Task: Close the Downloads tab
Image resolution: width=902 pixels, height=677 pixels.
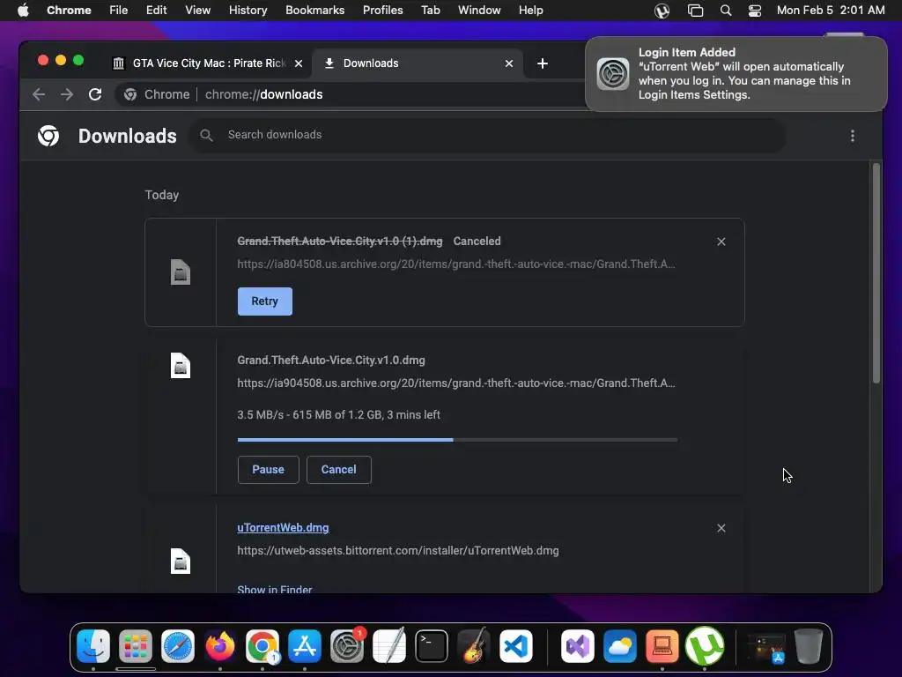Action: 508,63
